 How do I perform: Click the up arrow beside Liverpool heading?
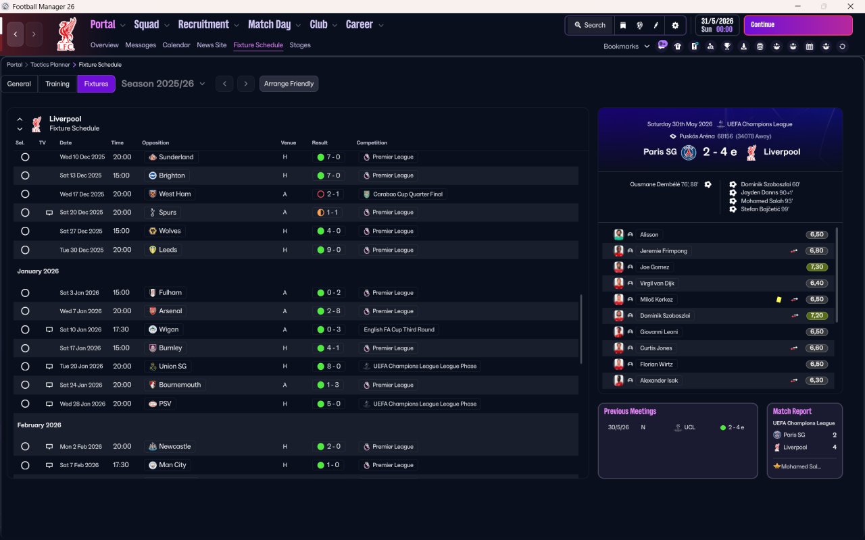(20, 119)
